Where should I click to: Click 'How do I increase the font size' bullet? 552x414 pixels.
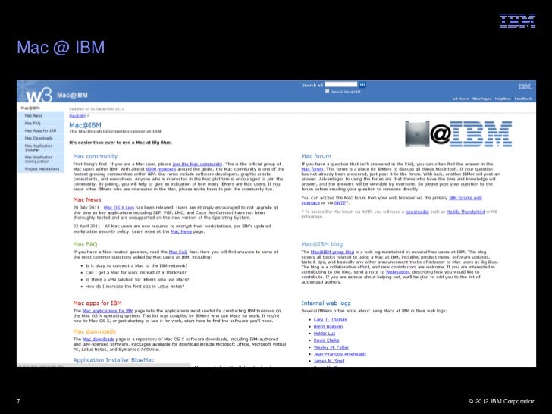[x=135, y=287]
